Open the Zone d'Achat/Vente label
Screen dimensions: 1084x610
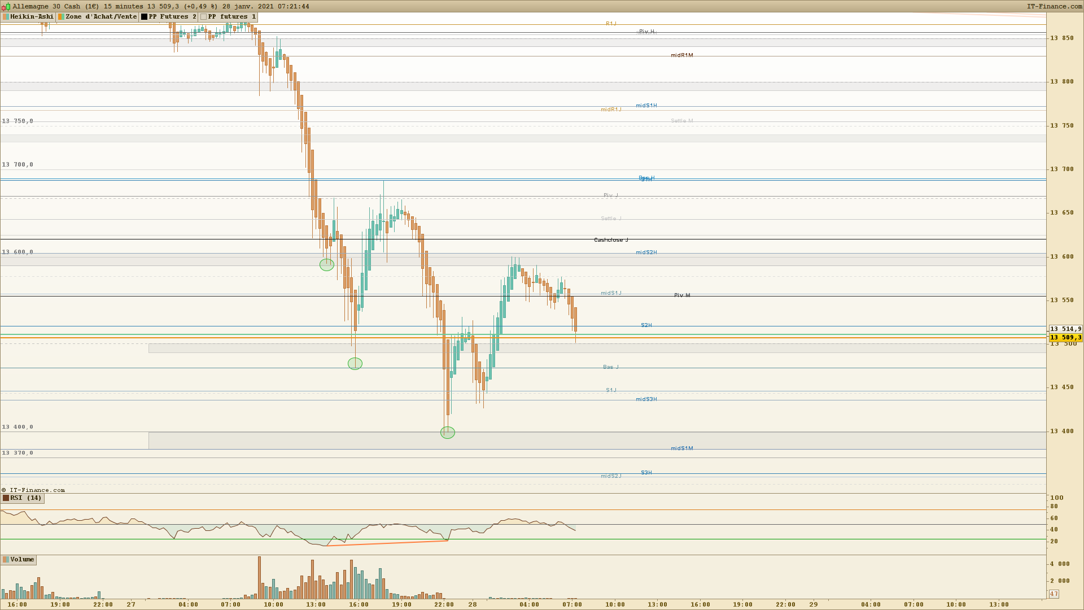[101, 17]
